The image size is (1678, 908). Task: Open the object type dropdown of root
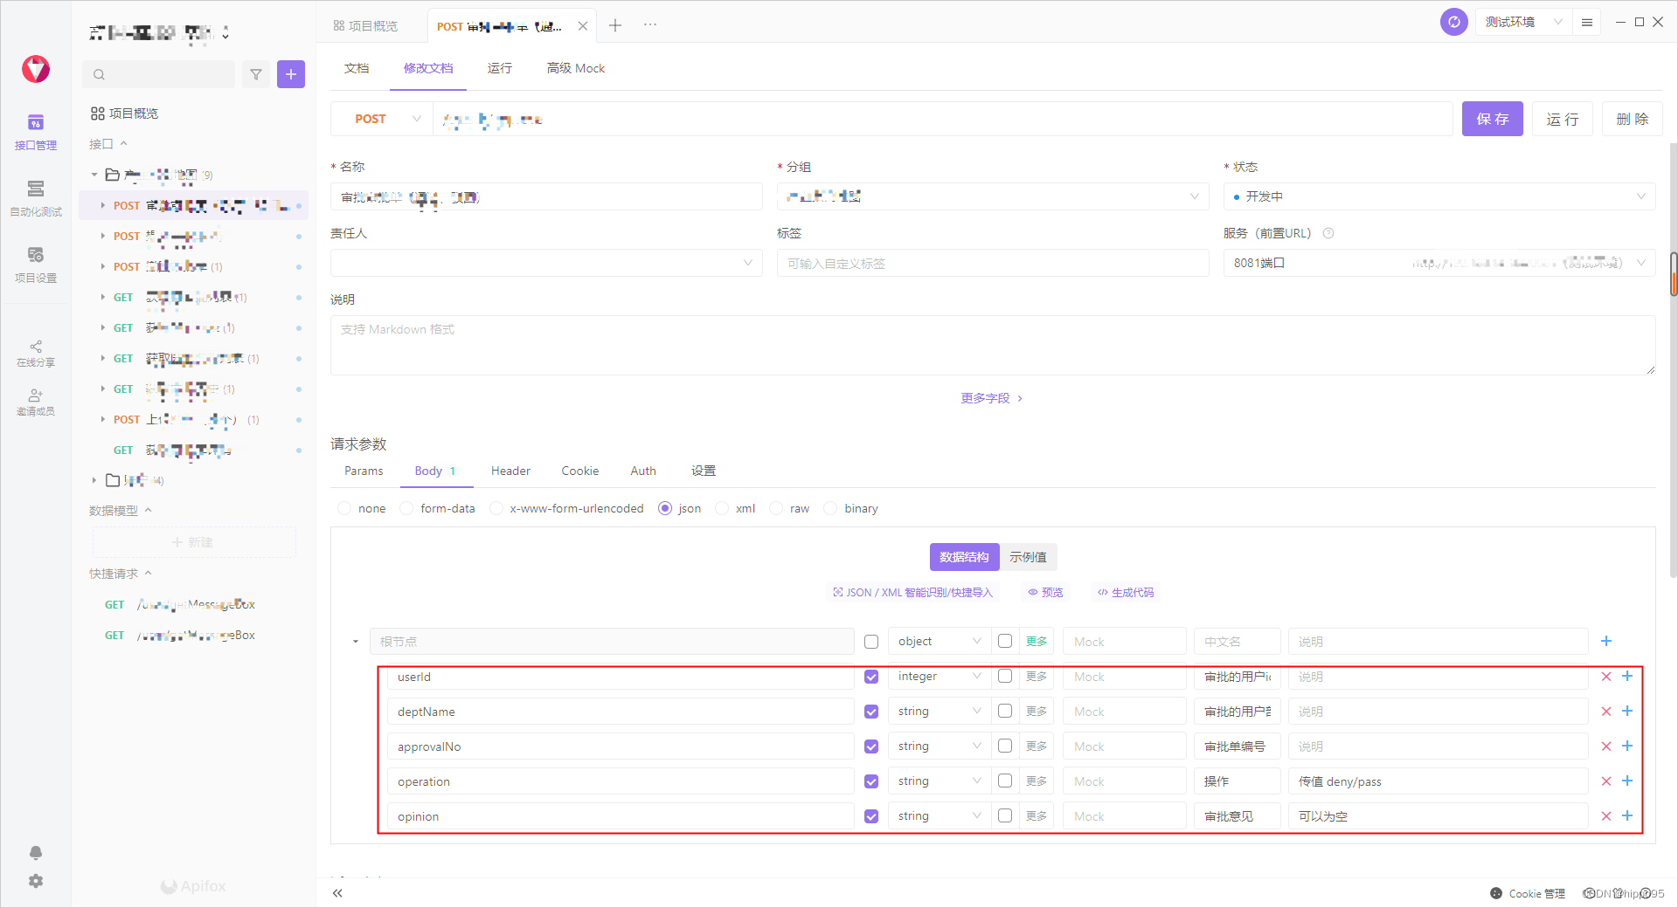[940, 641]
